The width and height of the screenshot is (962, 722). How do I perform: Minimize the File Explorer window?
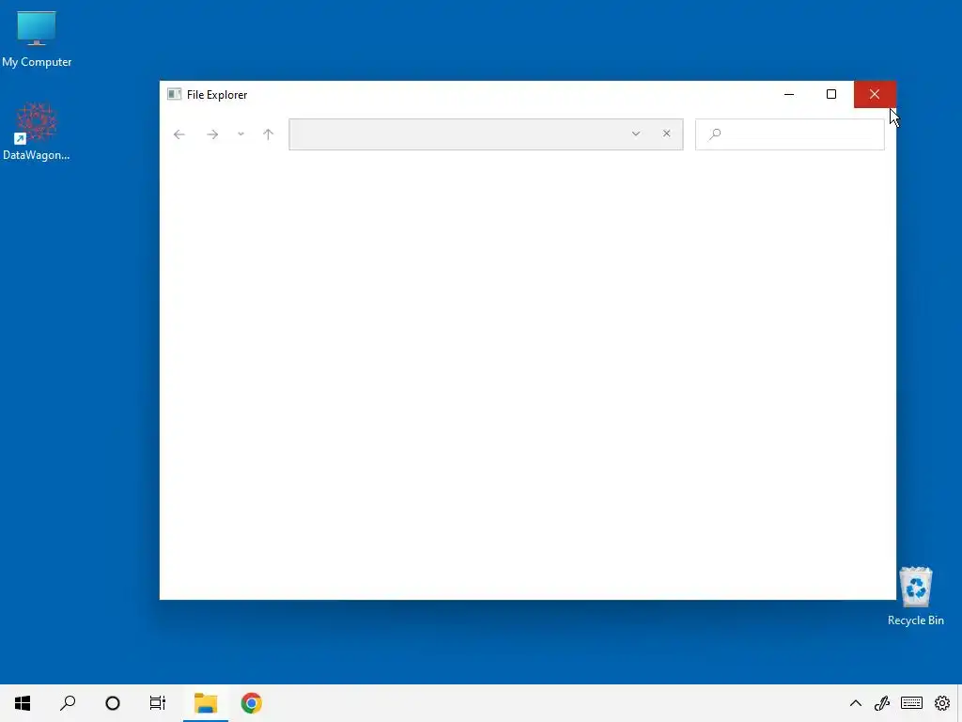coord(789,94)
